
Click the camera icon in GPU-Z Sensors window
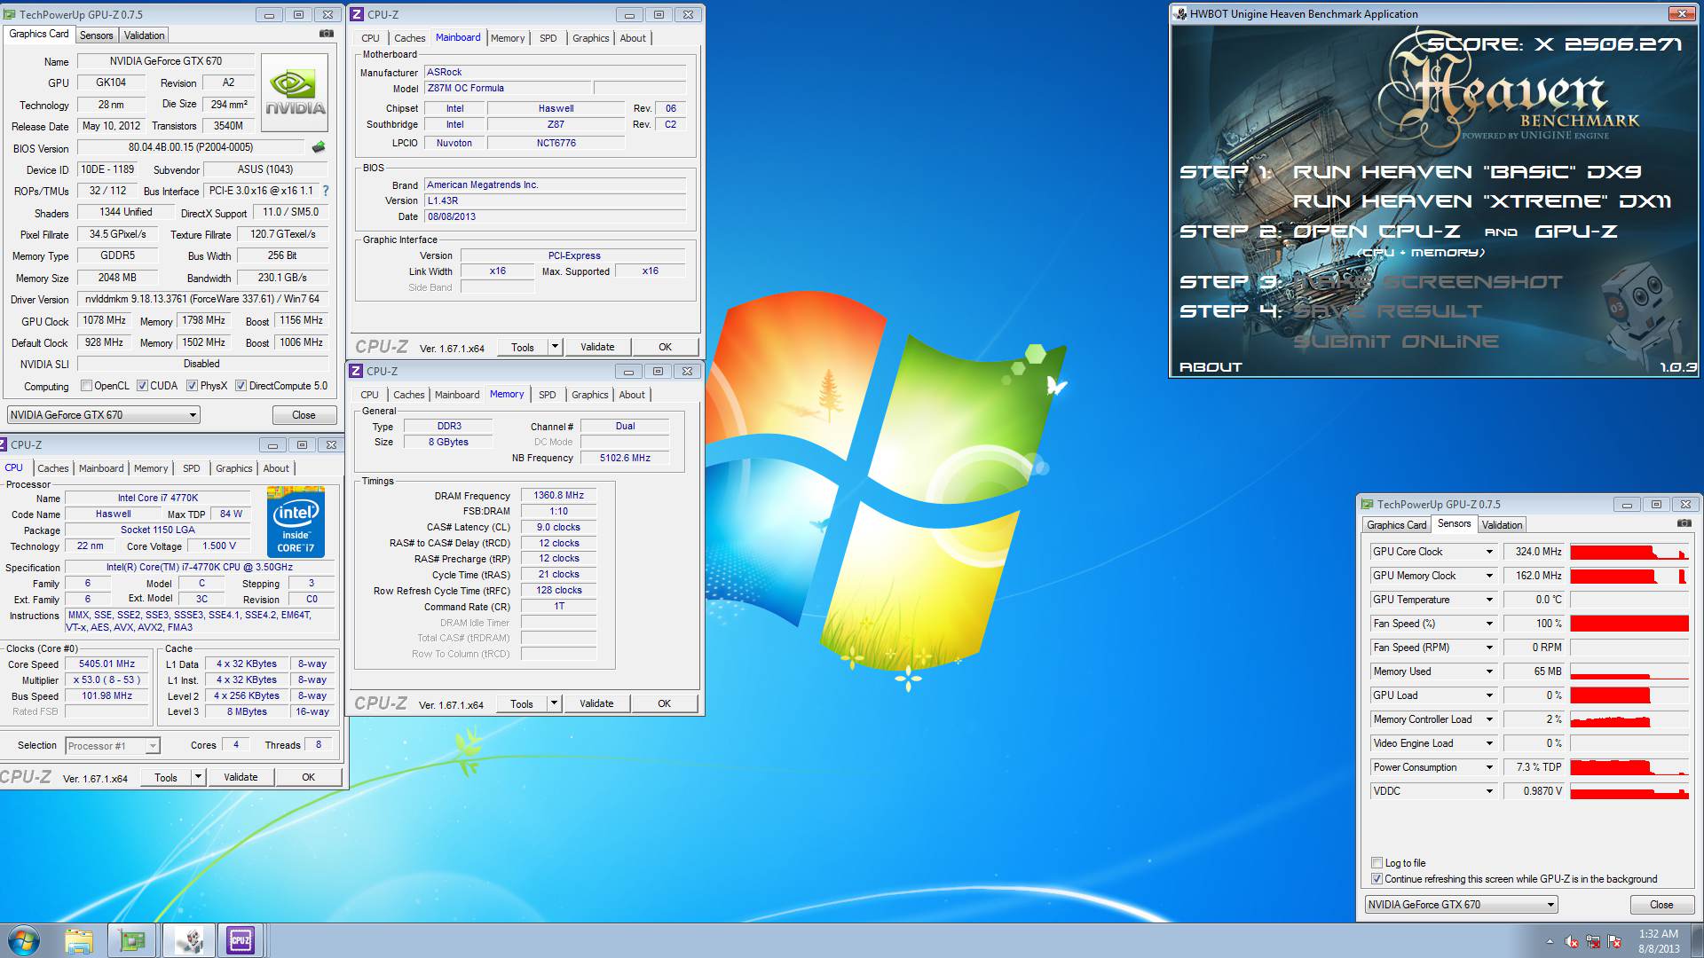click(x=1684, y=523)
